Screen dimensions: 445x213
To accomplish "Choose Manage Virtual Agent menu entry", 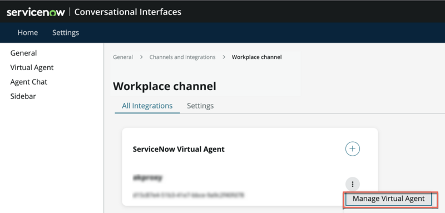I will pyautogui.click(x=388, y=199).
